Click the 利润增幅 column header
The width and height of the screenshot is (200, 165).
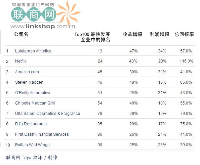point(159,34)
